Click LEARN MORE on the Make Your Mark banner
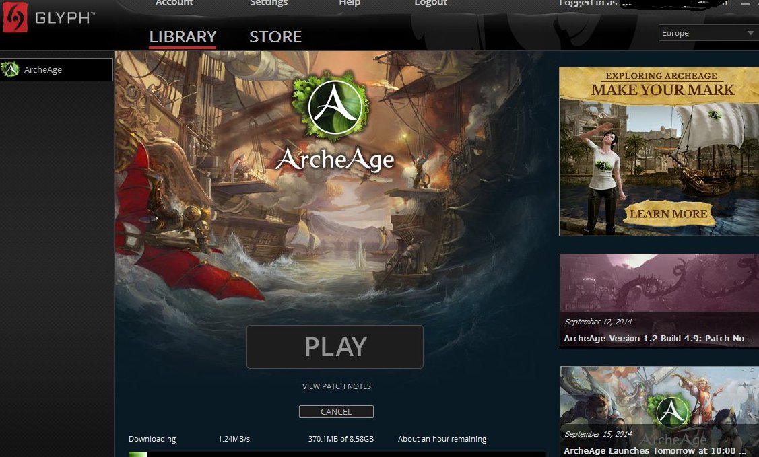The width and height of the screenshot is (759, 457). click(669, 214)
